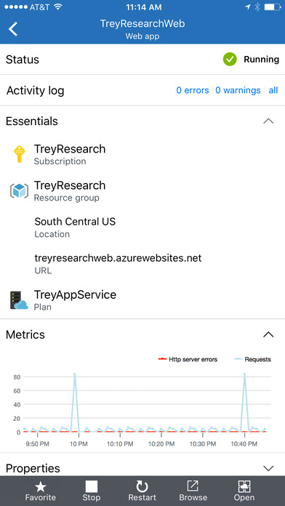
Task: Open treyresearchweb.azurewebsites.net URL
Action: pyautogui.click(x=118, y=258)
